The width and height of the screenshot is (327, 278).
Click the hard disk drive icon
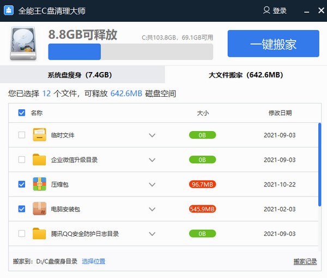coord(23,44)
